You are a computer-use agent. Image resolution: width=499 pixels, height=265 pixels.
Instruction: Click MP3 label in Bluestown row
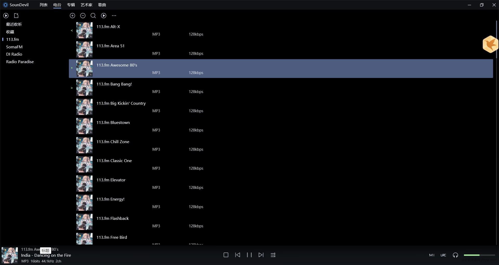[x=156, y=130]
